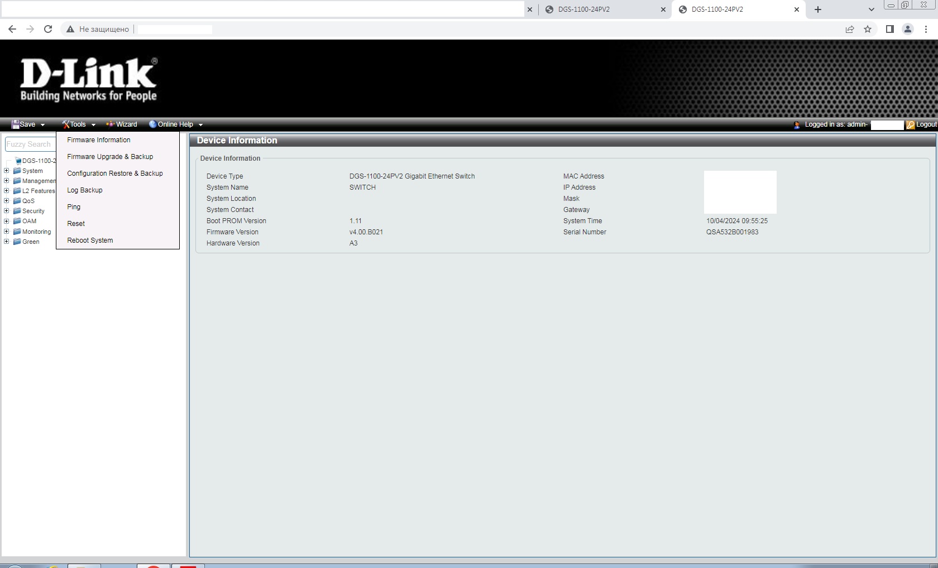Viewport: 938px width, 568px height.
Task: Click the Management folder icon in tree
Action: 17,181
